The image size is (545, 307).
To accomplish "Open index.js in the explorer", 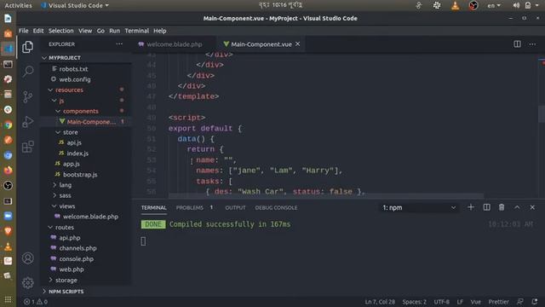I will (77, 153).
